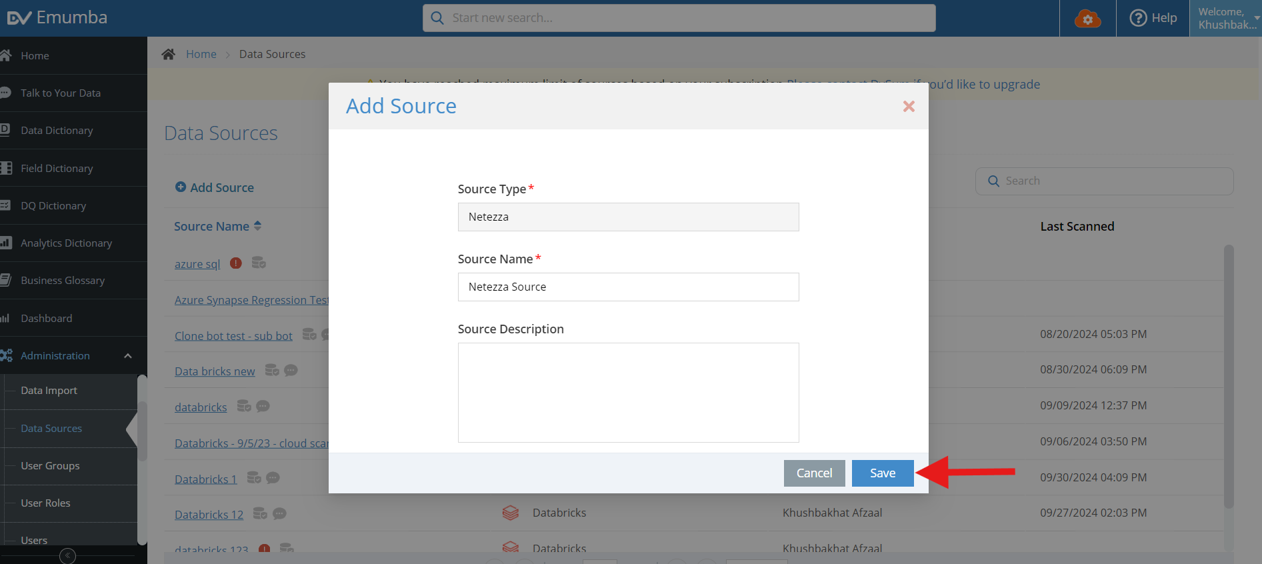
Task: Click the Cancel button
Action: click(x=814, y=473)
